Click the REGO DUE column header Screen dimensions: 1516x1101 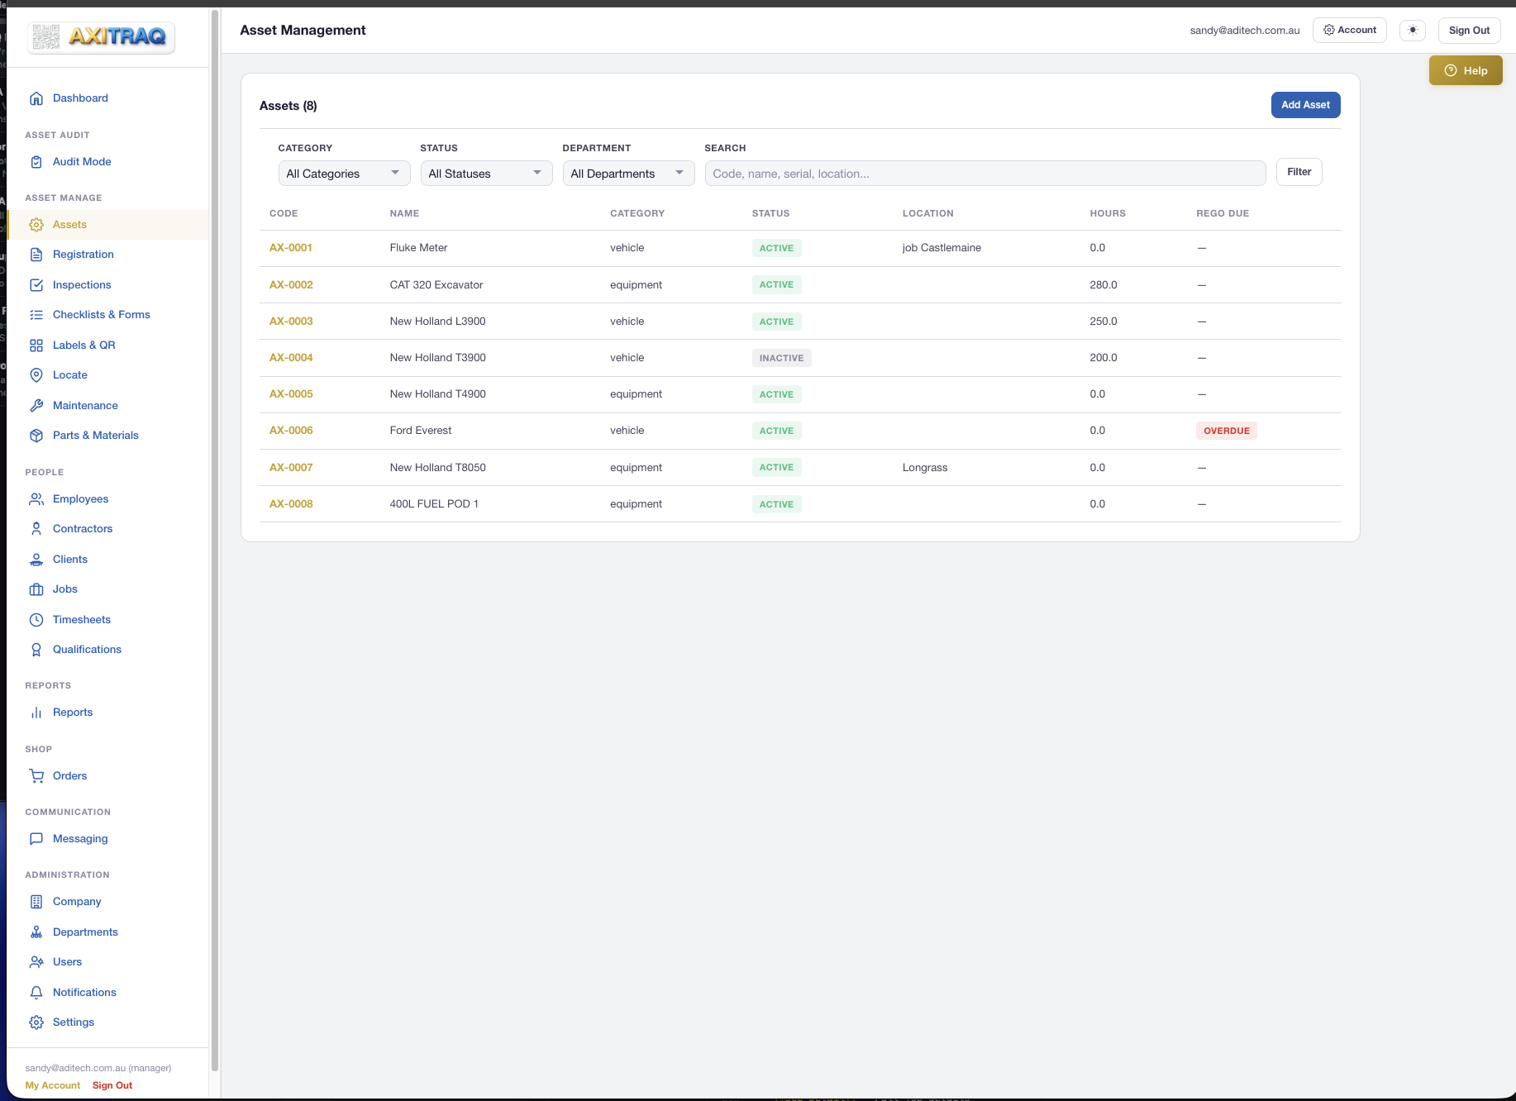(x=1223, y=213)
